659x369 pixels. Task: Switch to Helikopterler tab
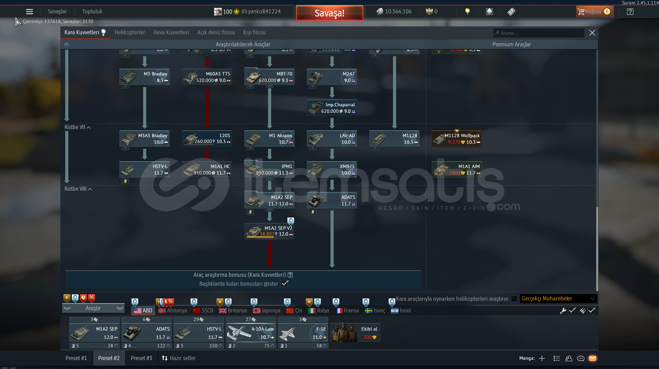click(x=130, y=33)
